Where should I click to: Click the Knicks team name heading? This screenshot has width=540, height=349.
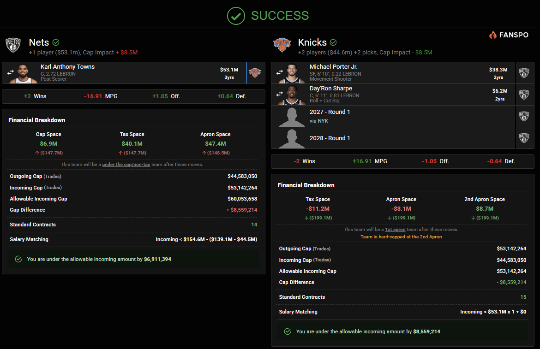(312, 42)
